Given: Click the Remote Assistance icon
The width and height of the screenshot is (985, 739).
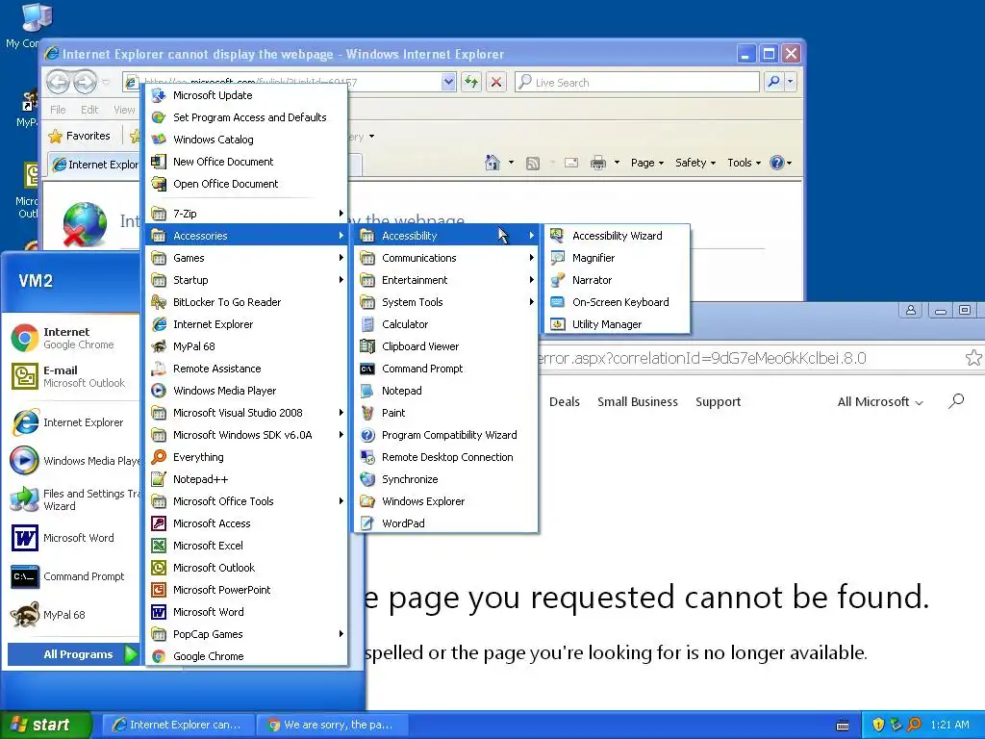Looking at the screenshot, I should (159, 369).
